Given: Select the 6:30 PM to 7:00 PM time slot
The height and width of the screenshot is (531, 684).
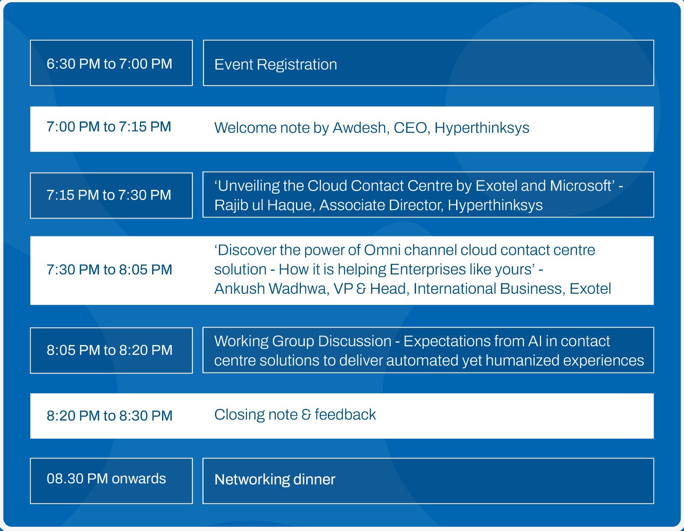Looking at the screenshot, I should (111, 63).
